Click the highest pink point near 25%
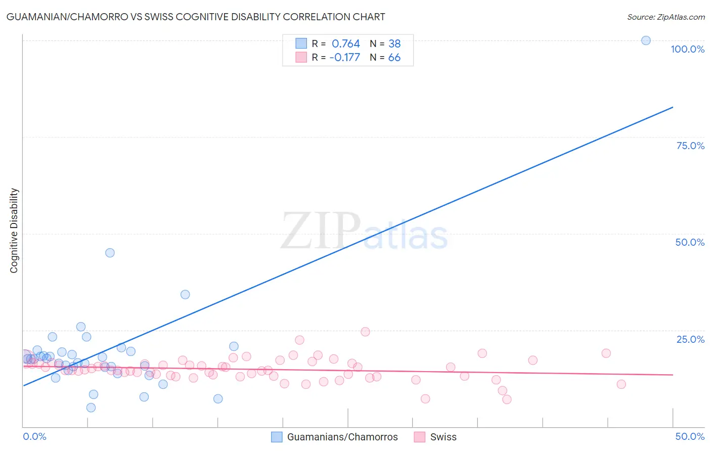 pyautogui.click(x=365, y=332)
